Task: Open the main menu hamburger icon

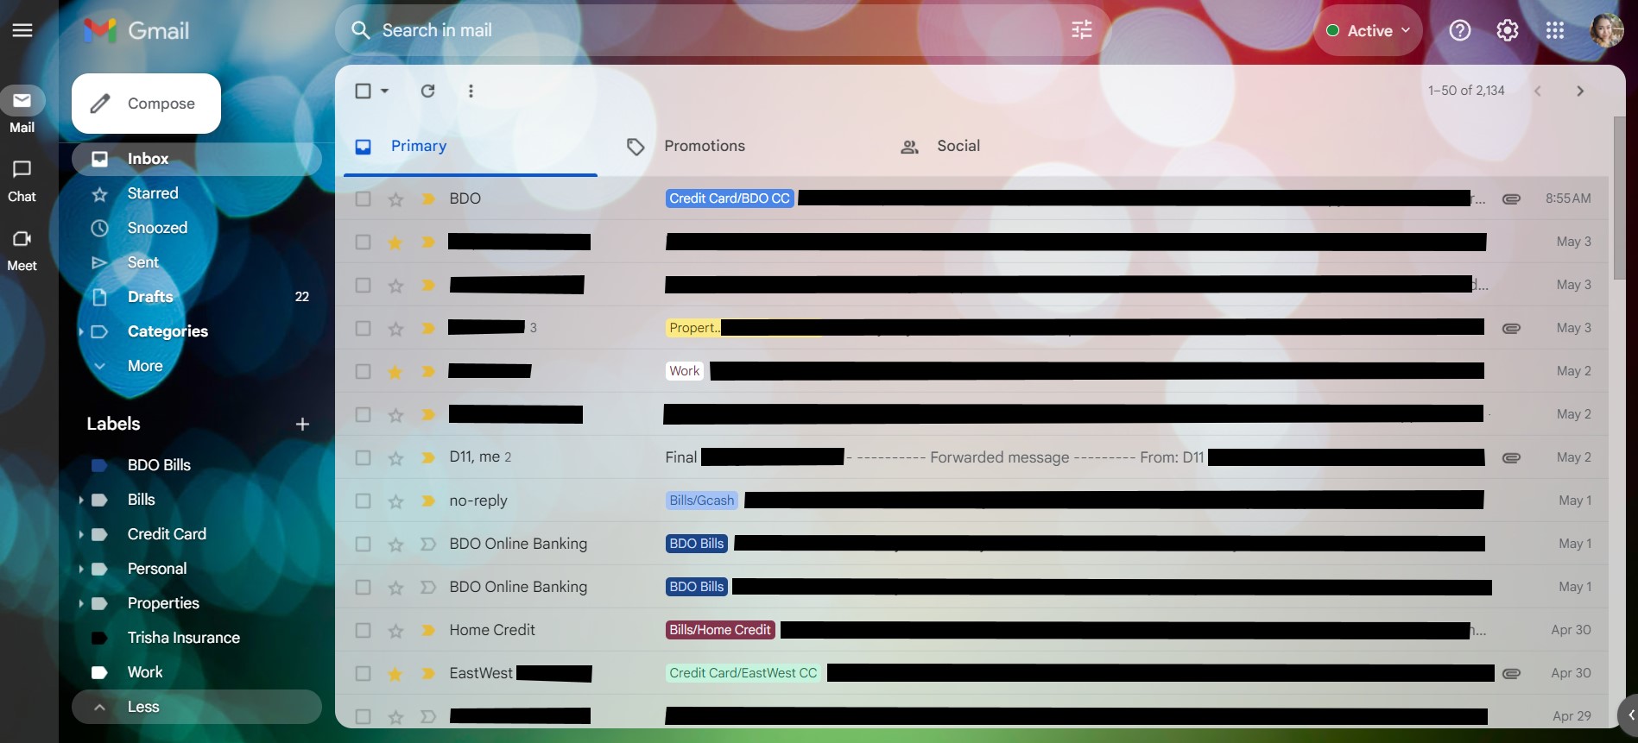Action: point(22,30)
